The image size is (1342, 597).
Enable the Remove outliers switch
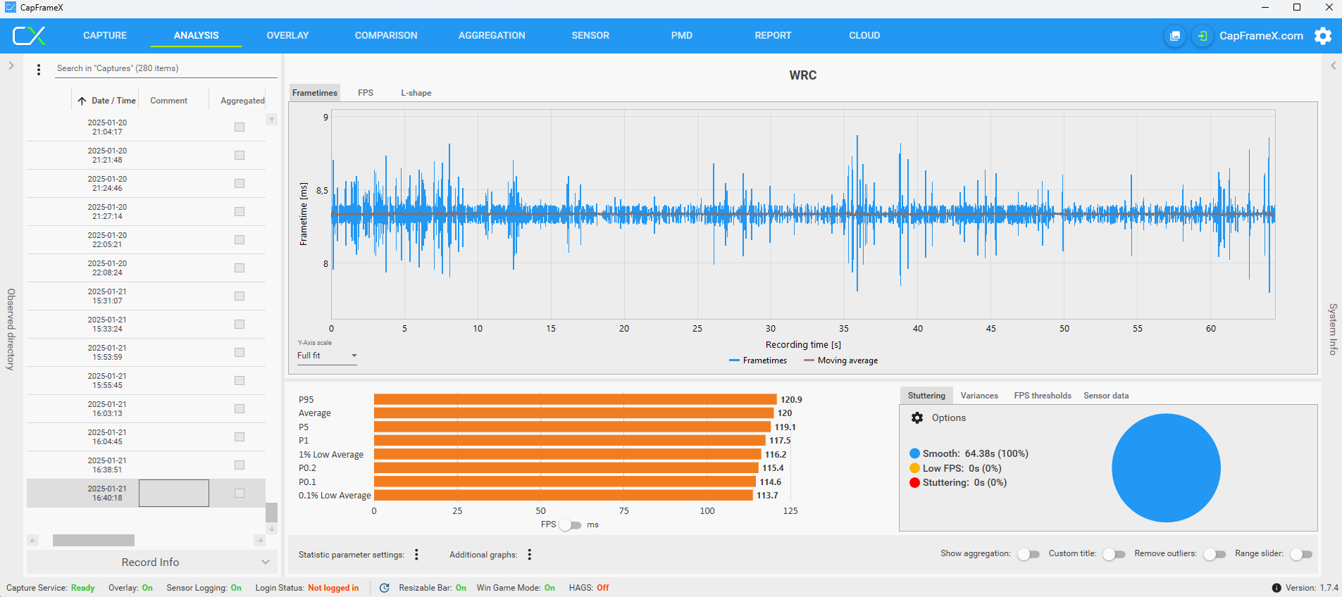1214,554
